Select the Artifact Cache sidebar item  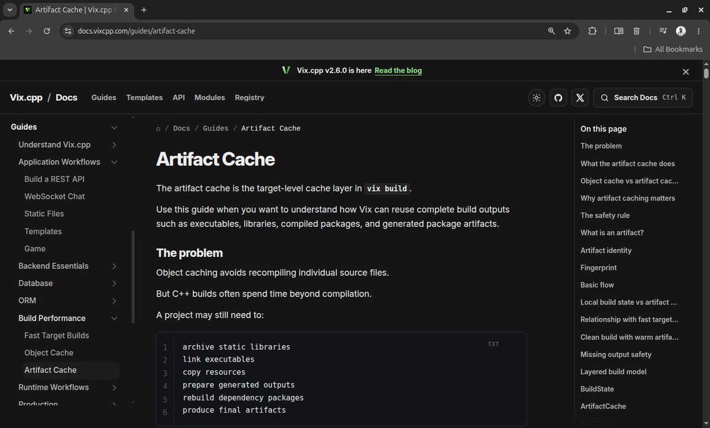(71, 370)
